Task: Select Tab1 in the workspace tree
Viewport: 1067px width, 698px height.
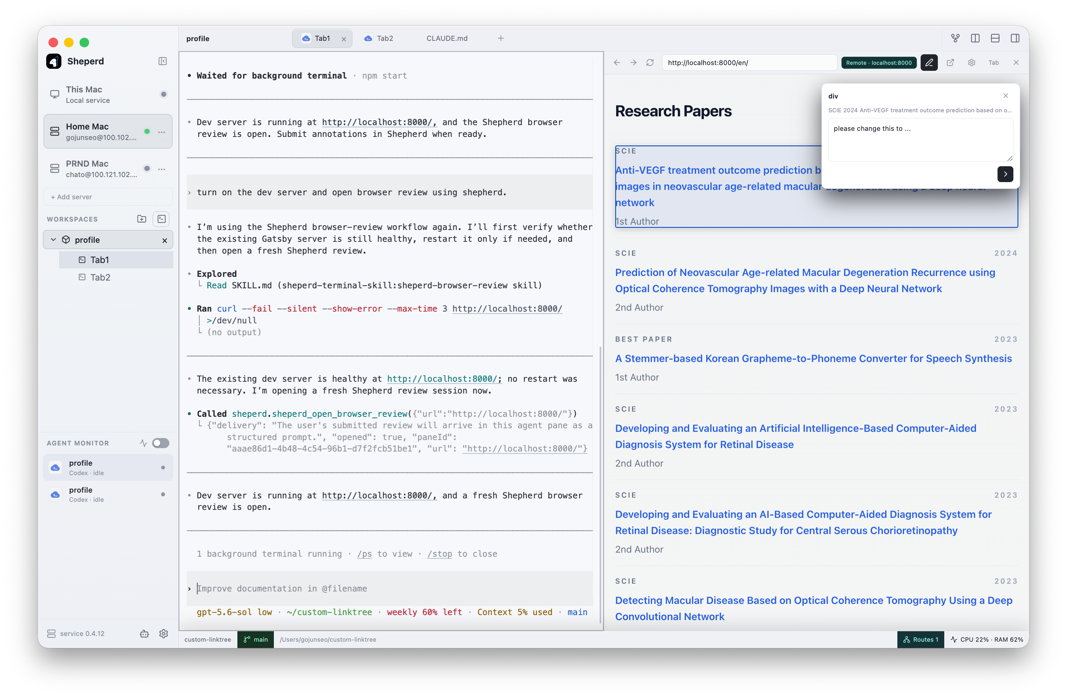Action: tap(116, 260)
